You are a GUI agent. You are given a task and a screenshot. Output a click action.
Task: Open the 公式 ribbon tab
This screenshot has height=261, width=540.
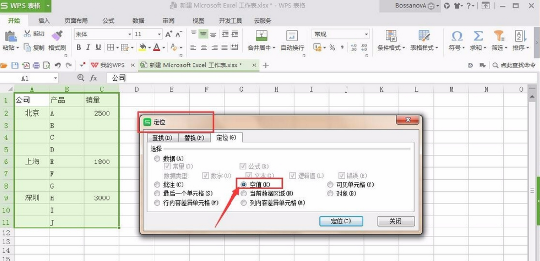coord(108,21)
